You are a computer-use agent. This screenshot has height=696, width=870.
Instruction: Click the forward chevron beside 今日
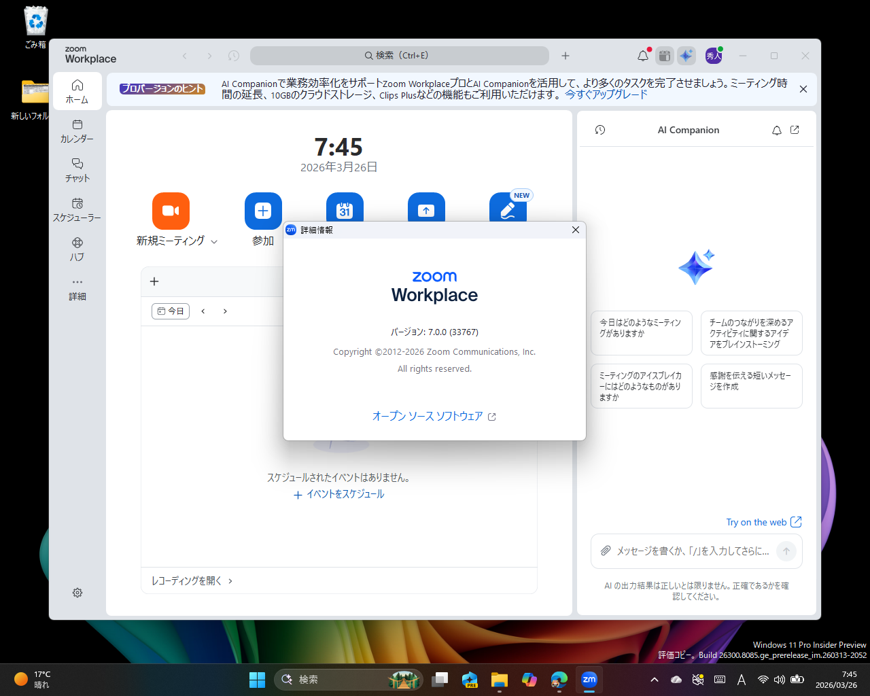[224, 311]
